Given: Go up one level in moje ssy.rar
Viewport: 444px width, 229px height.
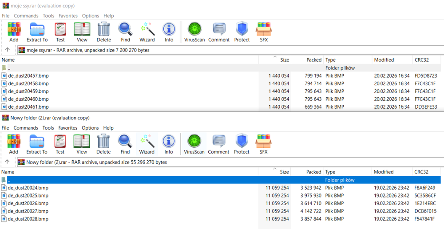Looking at the screenshot, I should click(x=7, y=50).
